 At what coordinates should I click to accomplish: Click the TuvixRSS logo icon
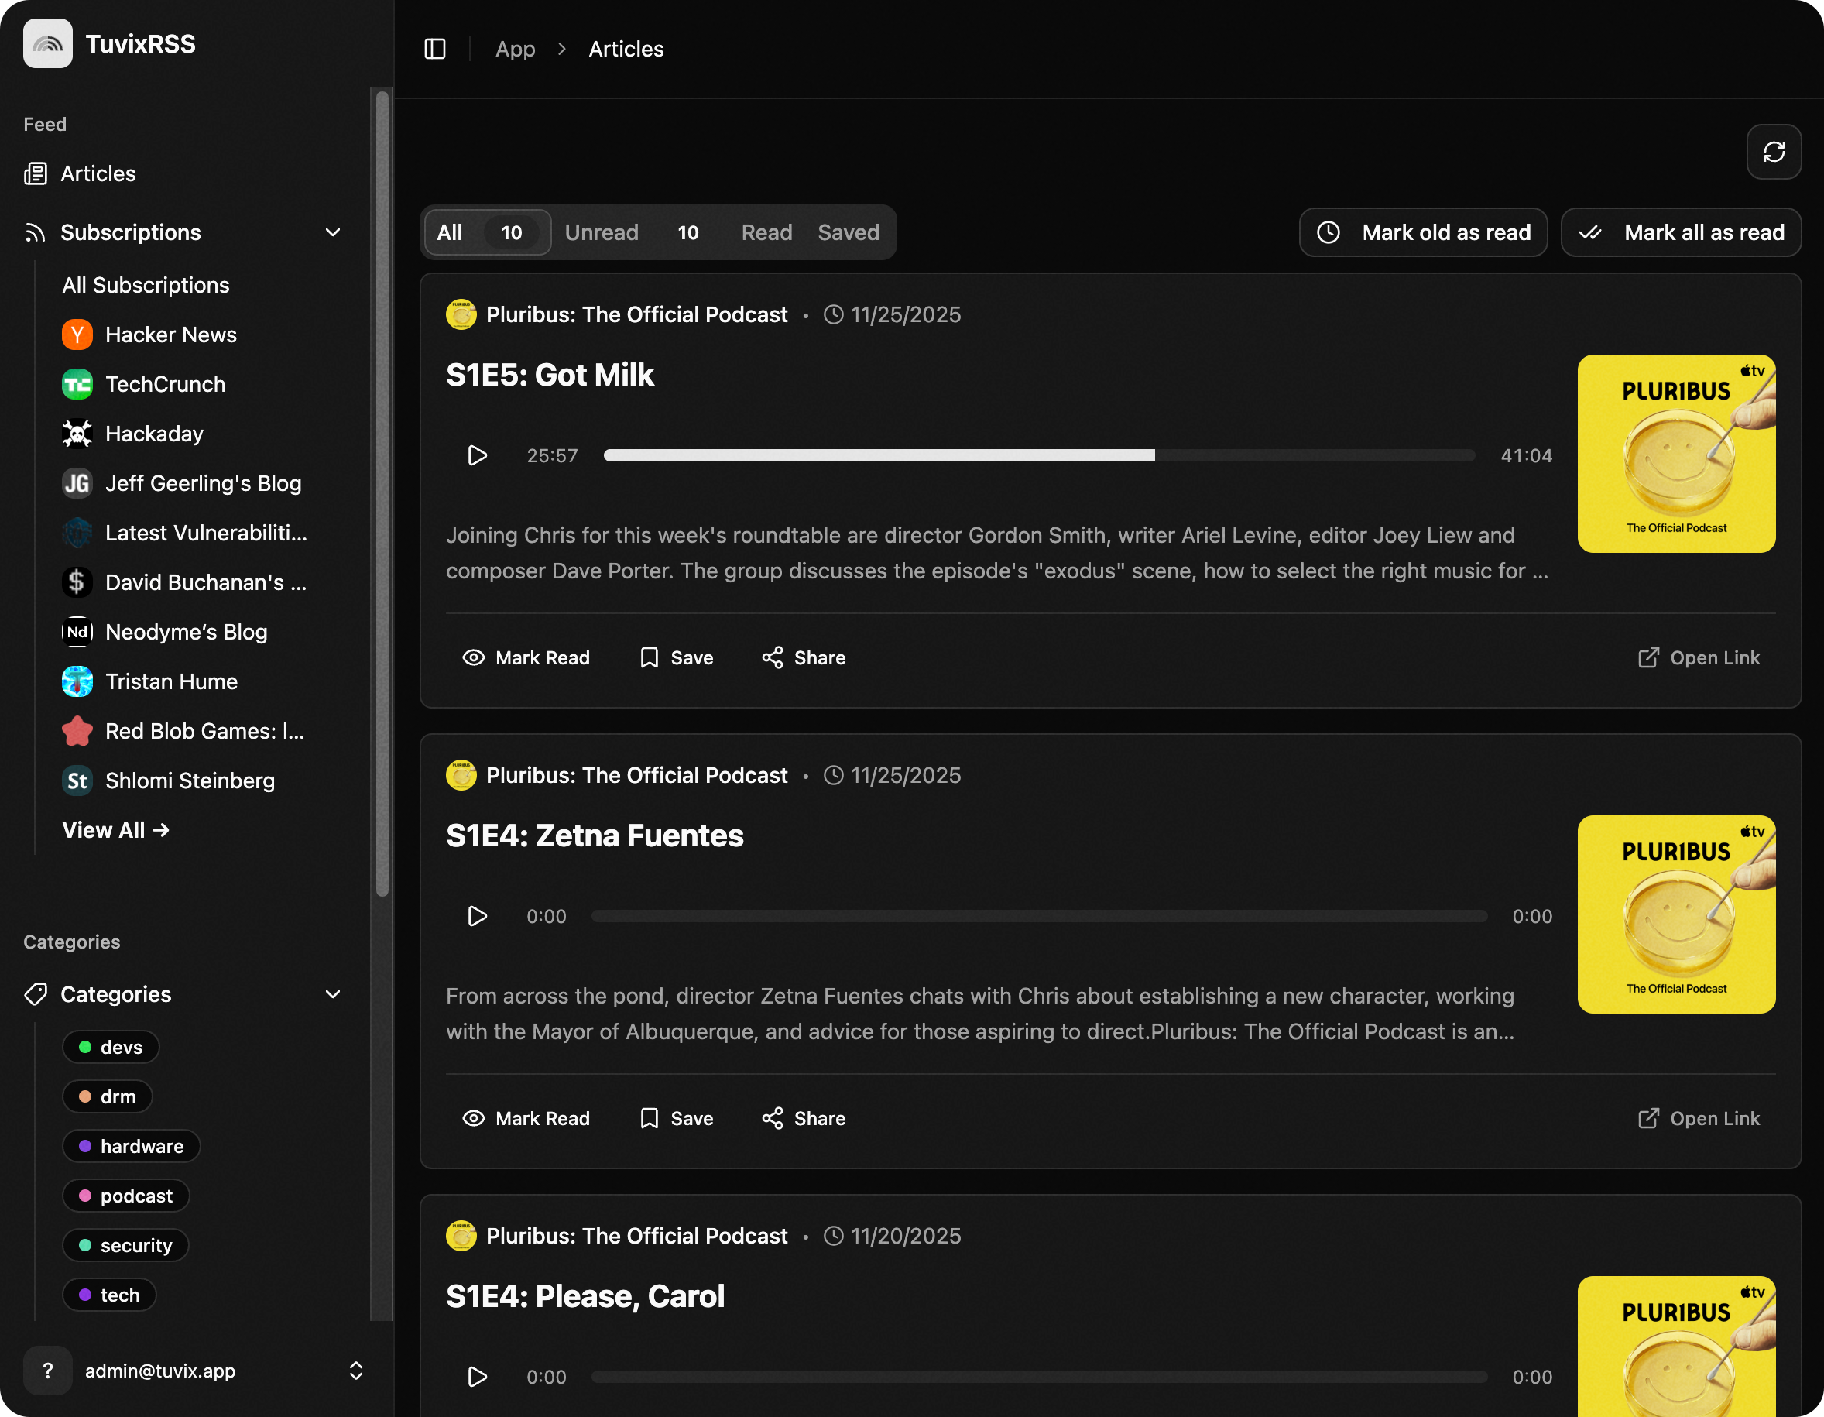[x=47, y=43]
